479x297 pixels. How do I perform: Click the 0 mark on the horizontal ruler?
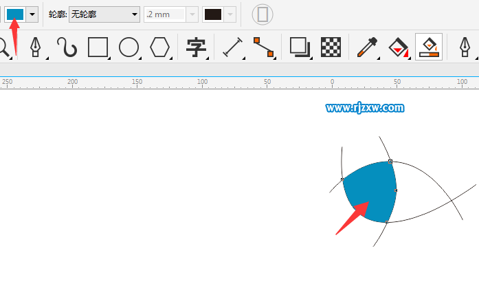(333, 82)
